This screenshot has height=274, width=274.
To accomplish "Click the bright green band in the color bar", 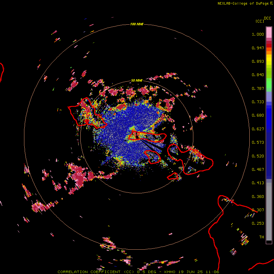I will coord(269,83).
